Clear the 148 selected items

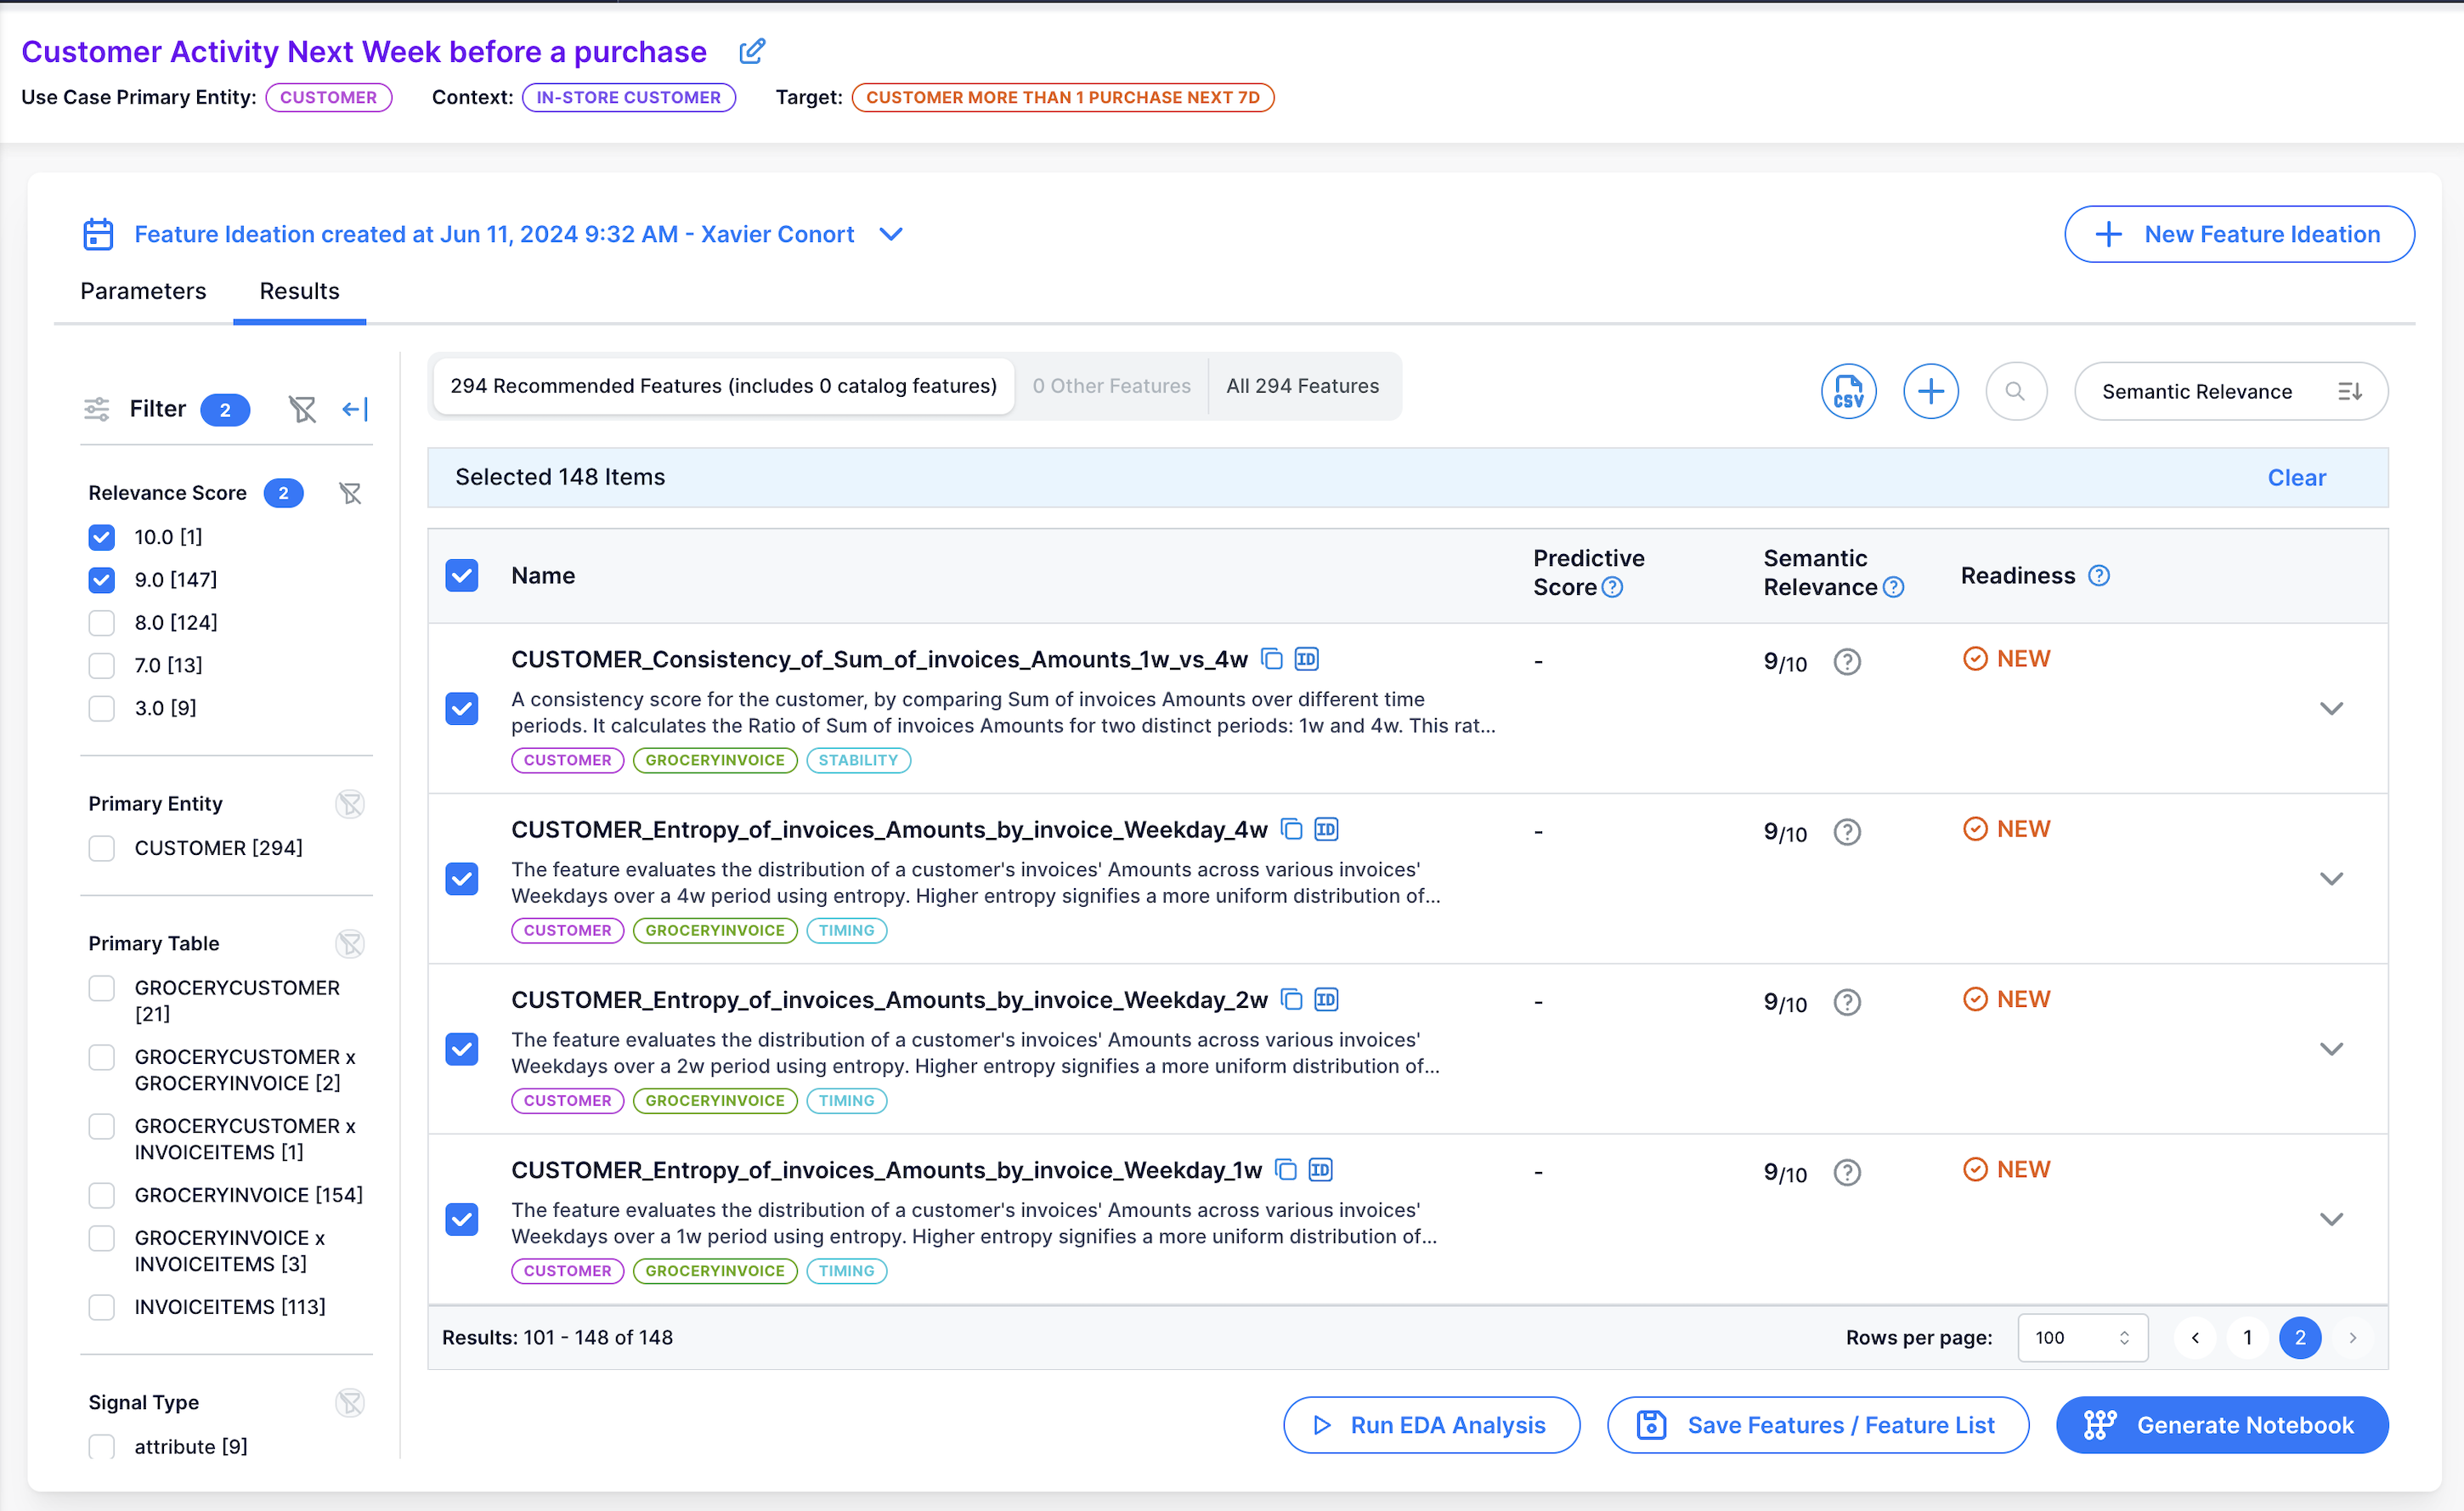2296,477
